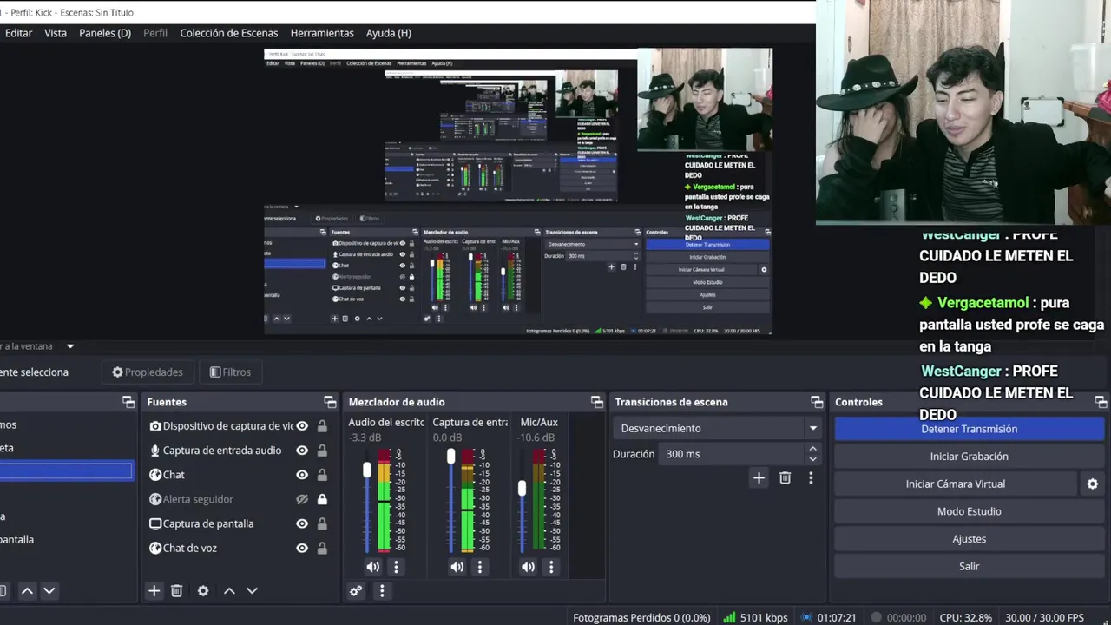Mute the Mic/Aux channel
Image resolution: width=1111 pixels, height=625 pixels.
[x=528, y=567]
